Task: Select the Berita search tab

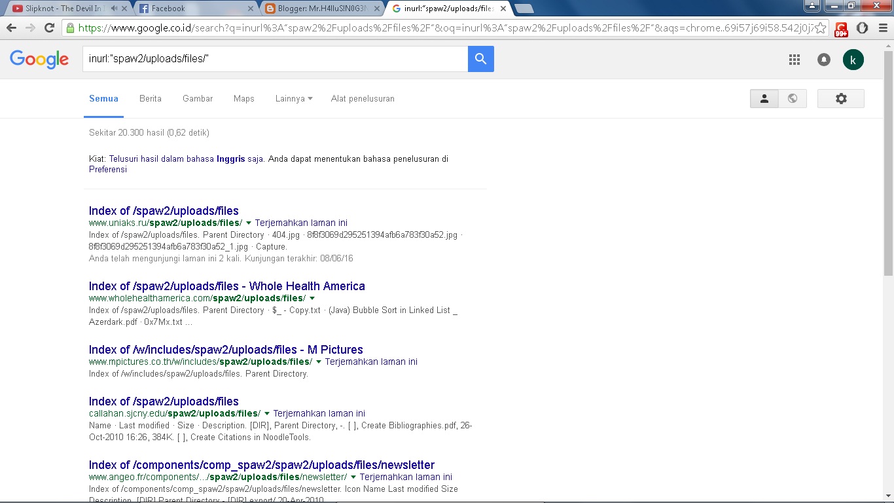Action: coord(151,99)
